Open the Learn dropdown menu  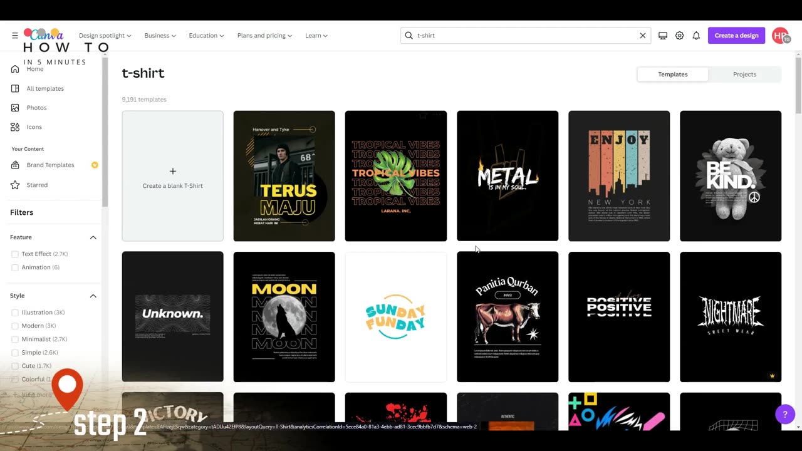(x=316, y=36)
